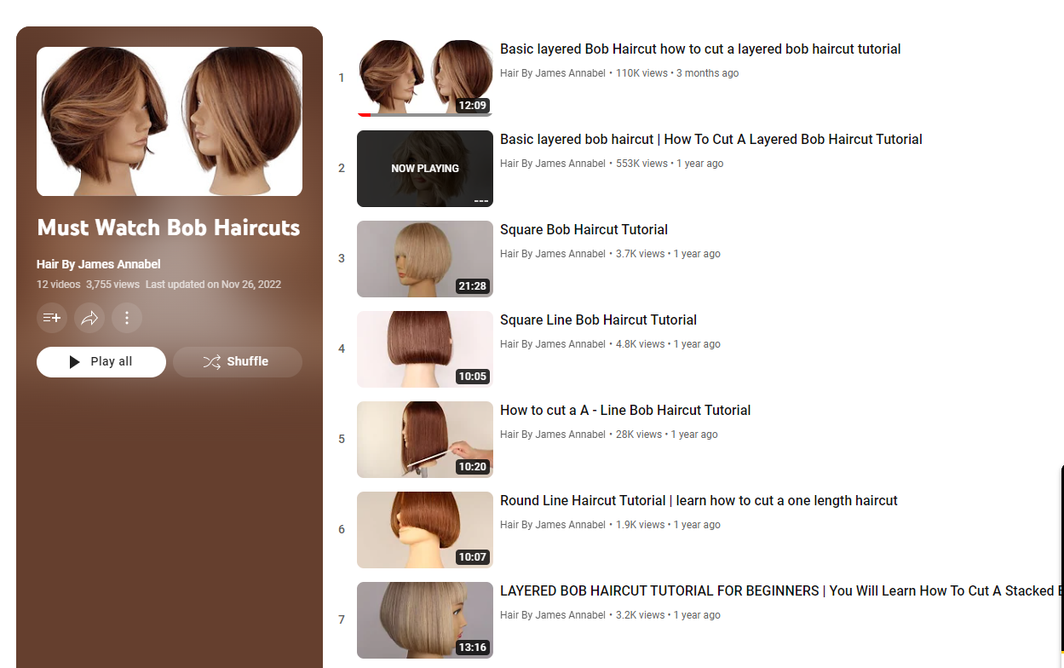Click the large playlist cover thumbnail

[170, 122]
